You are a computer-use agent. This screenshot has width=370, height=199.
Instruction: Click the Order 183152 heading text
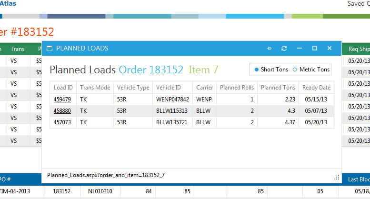click(151, 70)
